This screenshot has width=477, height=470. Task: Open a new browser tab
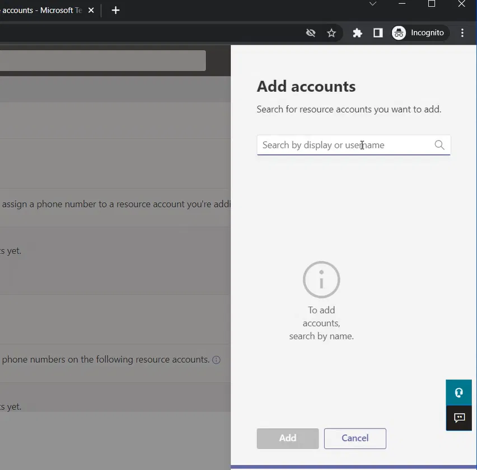coord(116,10)
